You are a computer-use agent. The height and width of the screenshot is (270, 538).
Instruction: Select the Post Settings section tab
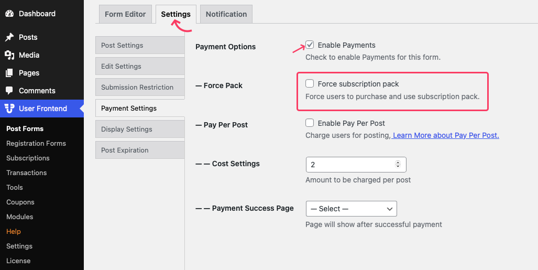pyautogui.click(x=140, y=45)
